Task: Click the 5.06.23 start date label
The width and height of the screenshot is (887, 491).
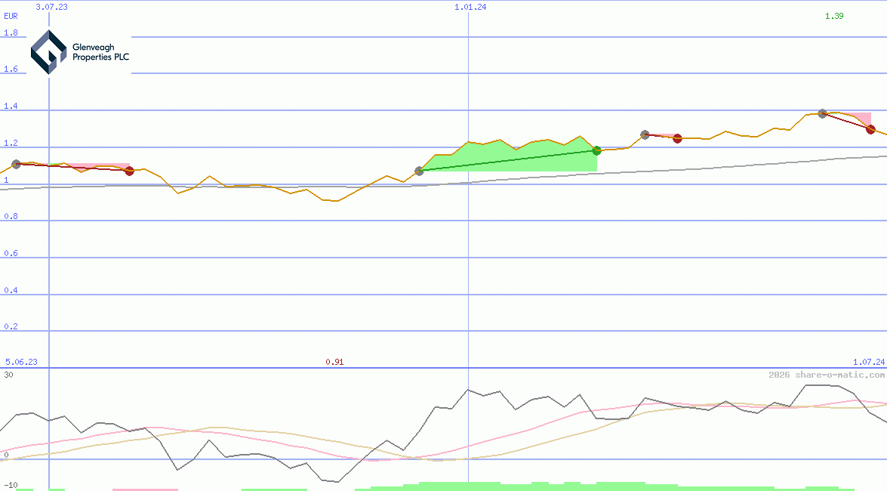Action: click(x=21, y=362)
